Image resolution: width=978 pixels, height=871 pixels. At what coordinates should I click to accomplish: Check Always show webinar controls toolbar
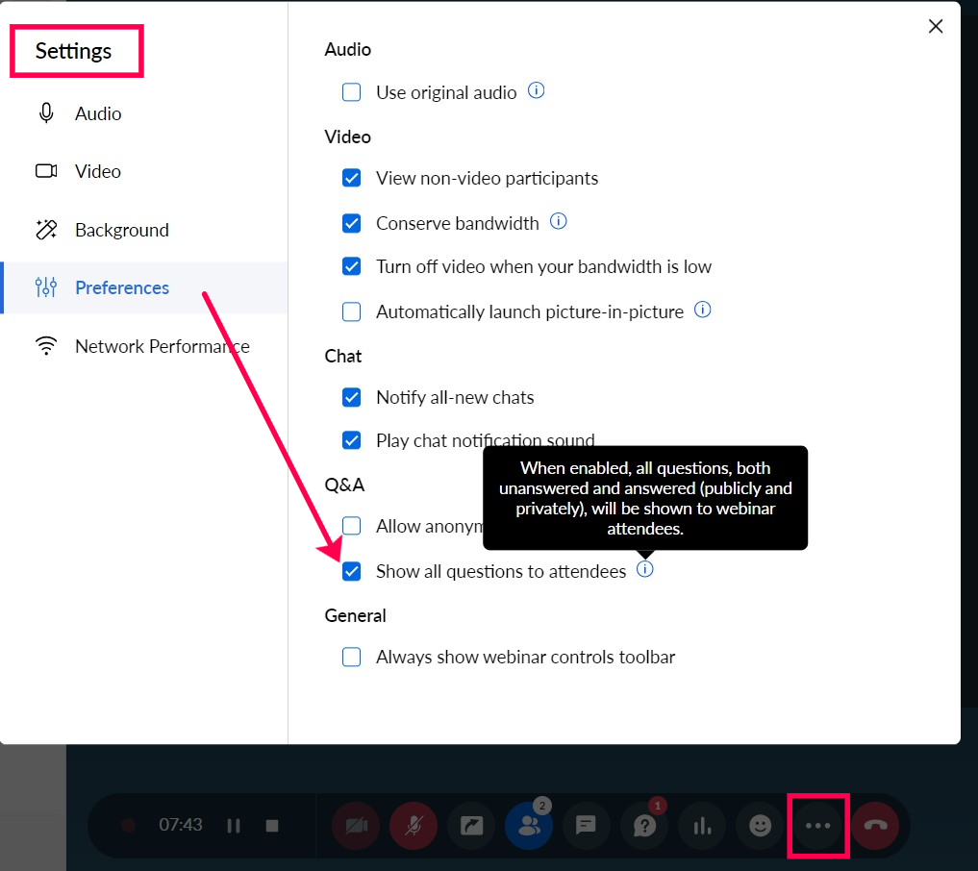coord(352,658)
